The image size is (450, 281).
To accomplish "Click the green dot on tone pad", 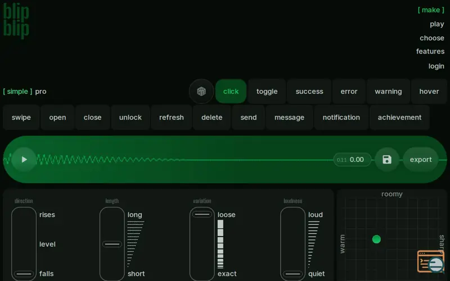I will pyautogui.click(x=376, y=239).
